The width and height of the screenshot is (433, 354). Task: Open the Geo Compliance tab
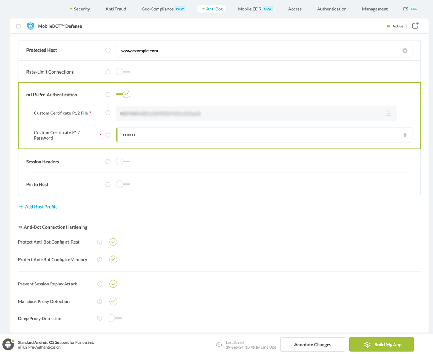[x=158, y=9]
